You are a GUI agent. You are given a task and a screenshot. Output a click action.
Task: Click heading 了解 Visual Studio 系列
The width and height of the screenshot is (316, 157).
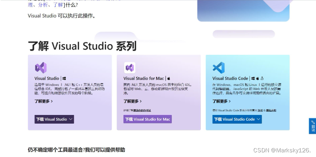[x=82, y=46]
